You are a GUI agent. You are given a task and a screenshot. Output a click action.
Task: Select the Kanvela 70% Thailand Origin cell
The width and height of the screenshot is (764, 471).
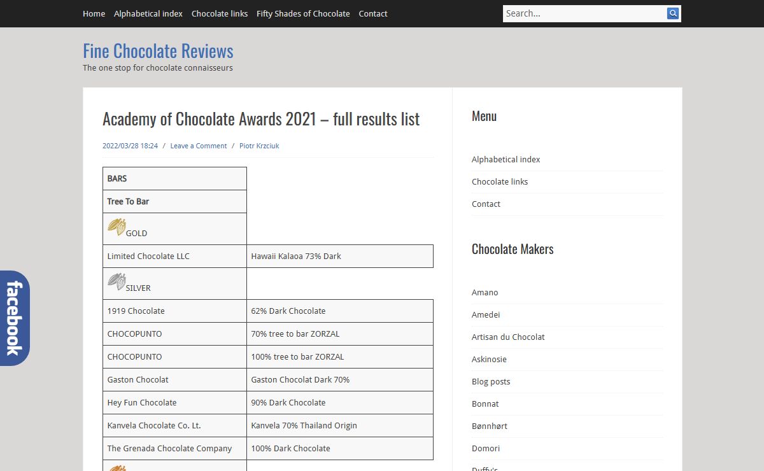(340, 426)
